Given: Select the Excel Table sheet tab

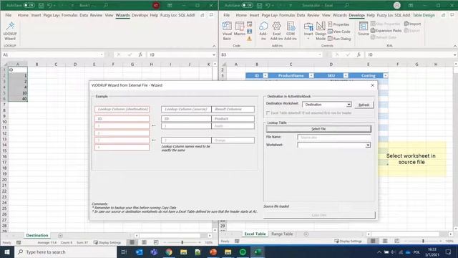Looking at the screenshot, I should coord(255,234).
